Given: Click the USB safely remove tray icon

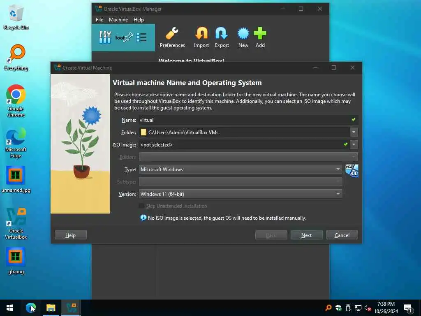Looking at the screenshot, I should (348, 308).
